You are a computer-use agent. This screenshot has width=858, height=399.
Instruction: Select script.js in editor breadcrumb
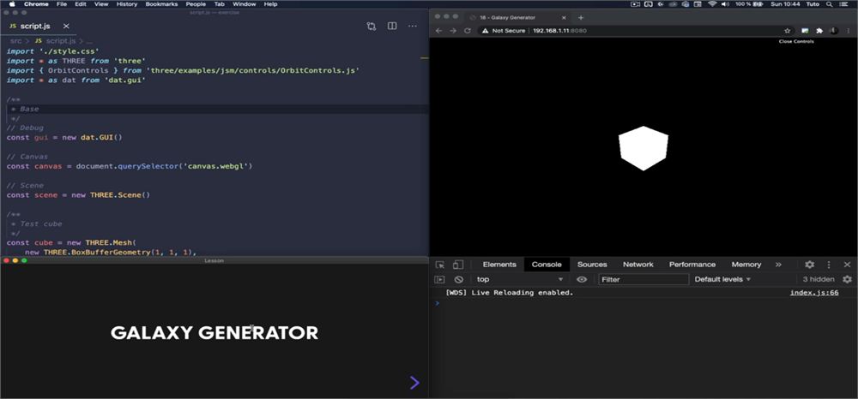tap(61, 41)
